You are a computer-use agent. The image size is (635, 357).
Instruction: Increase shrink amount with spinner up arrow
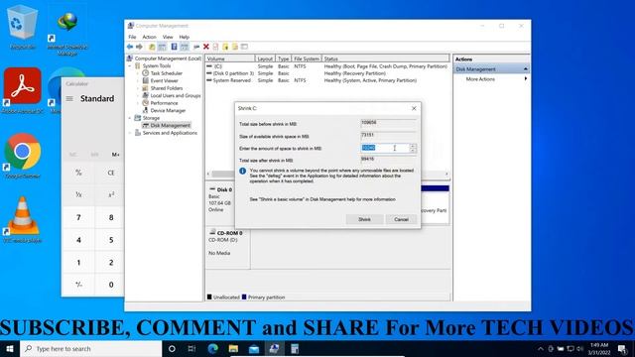(413, 146)
